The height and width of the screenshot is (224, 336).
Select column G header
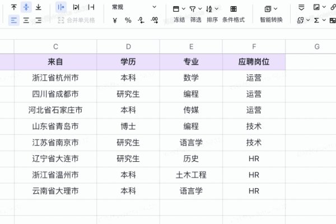click(x=317, y=46)
